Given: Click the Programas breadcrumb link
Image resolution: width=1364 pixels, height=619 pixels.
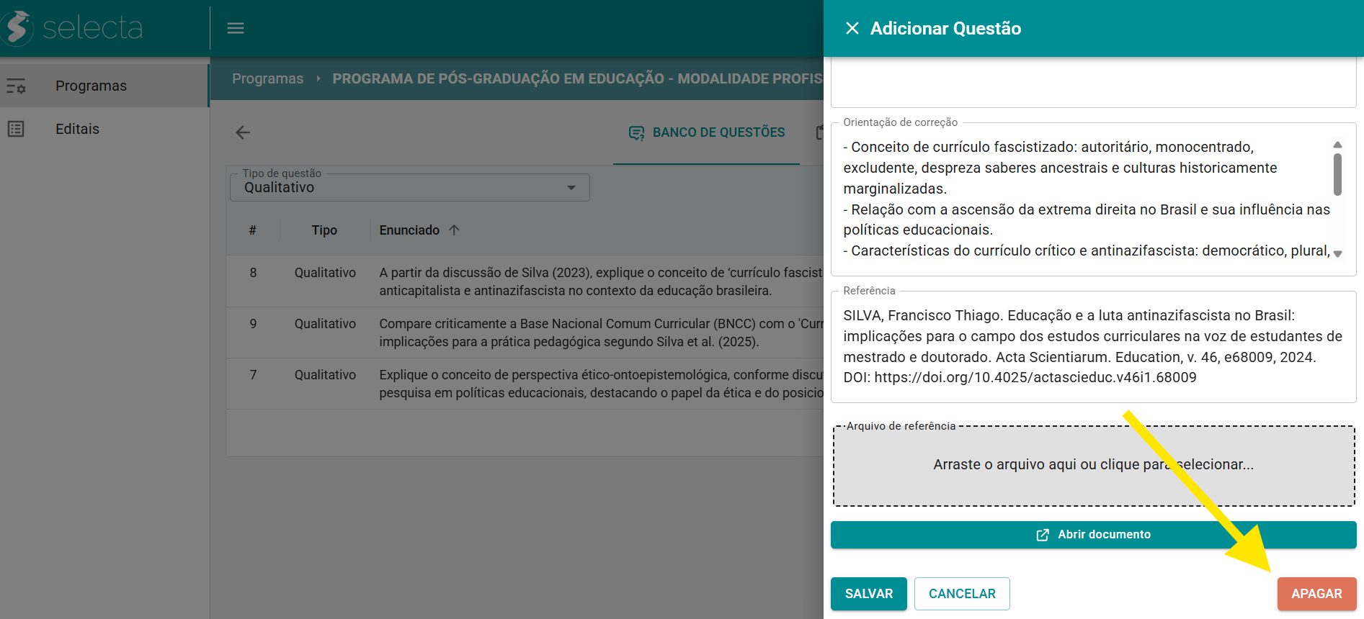Looking at the screenshot, I should (267, 78).
